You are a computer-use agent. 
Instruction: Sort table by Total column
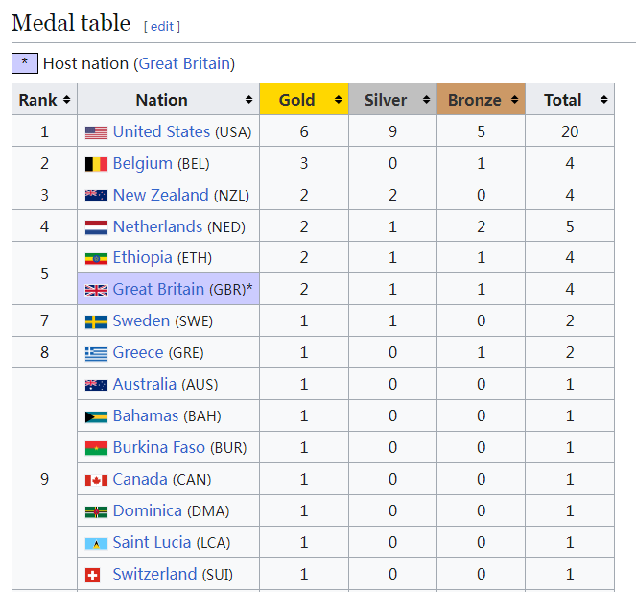[x=570, y=100]
